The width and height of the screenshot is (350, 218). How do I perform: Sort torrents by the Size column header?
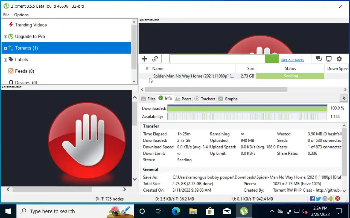click(246, 69)
